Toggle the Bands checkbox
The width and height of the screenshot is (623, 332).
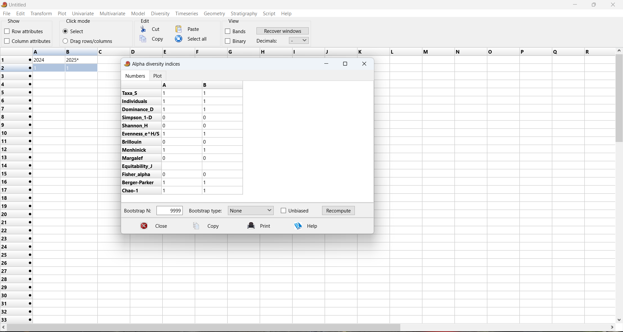228,32
